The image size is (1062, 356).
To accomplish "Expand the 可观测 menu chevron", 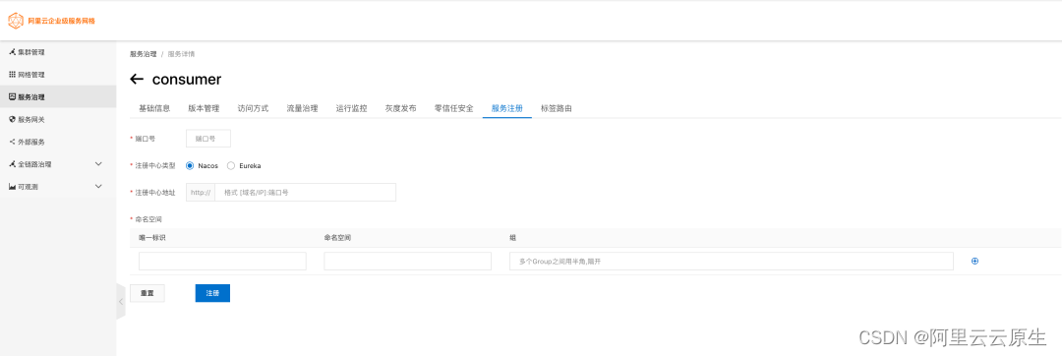I will [98, 186].
